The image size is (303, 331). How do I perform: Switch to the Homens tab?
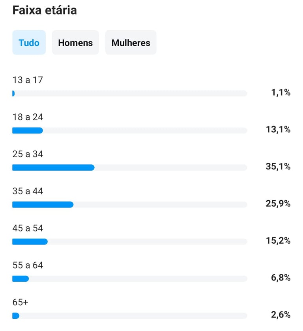click(x=75, y=42)
